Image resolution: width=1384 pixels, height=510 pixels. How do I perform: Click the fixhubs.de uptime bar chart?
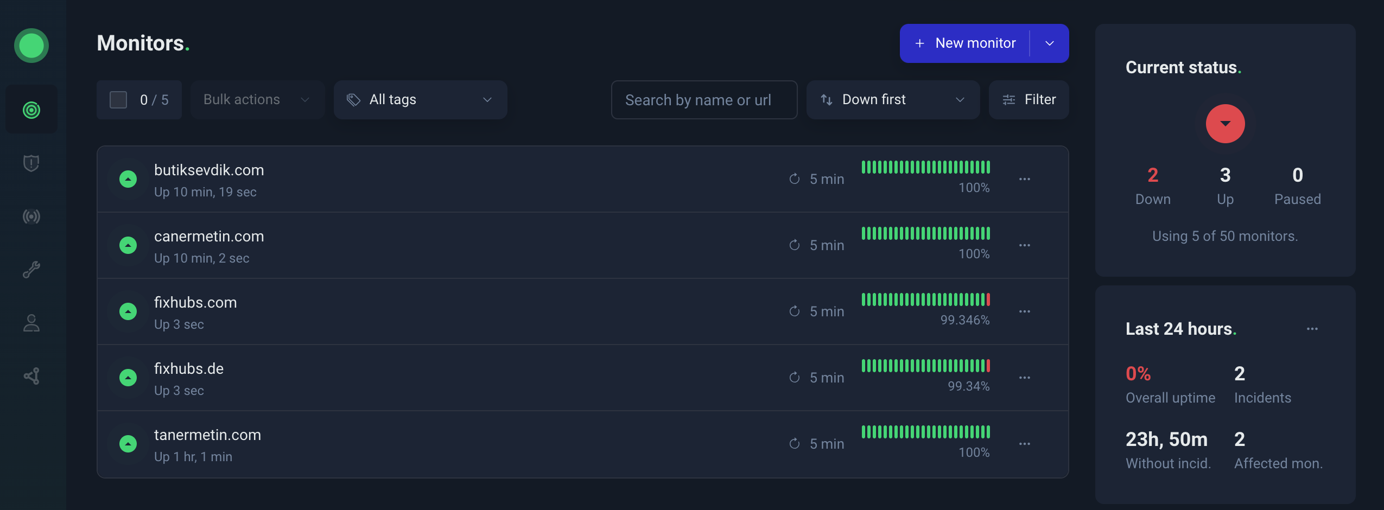tap(925, 366)
